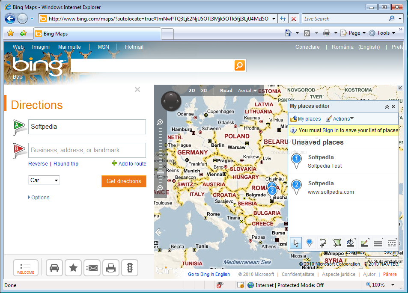This screenshot has width=408, height=293.
Task: Open the Imagini menu item
Action: 41,47
